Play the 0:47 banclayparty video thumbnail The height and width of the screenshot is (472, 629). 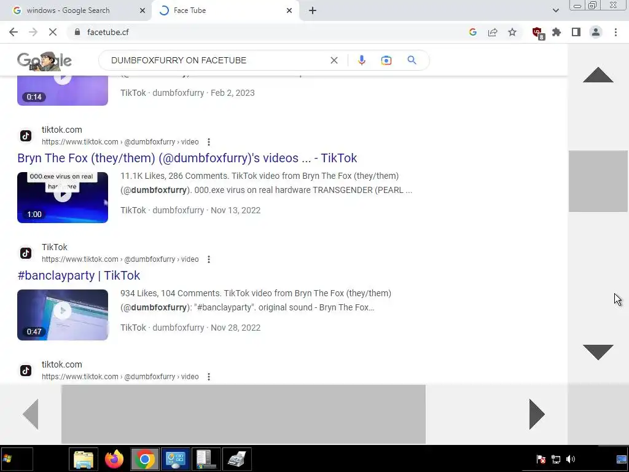click(x=63, y=315)
